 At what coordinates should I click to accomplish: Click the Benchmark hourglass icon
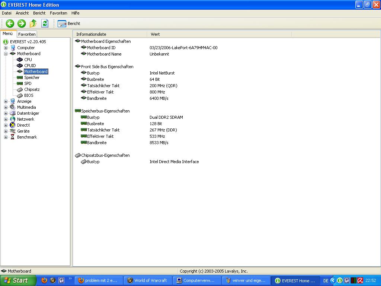[x=13, y=137]
